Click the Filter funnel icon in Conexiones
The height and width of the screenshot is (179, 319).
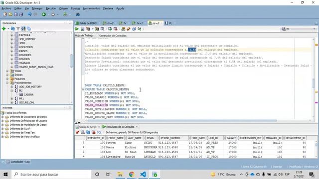(18, 29)
